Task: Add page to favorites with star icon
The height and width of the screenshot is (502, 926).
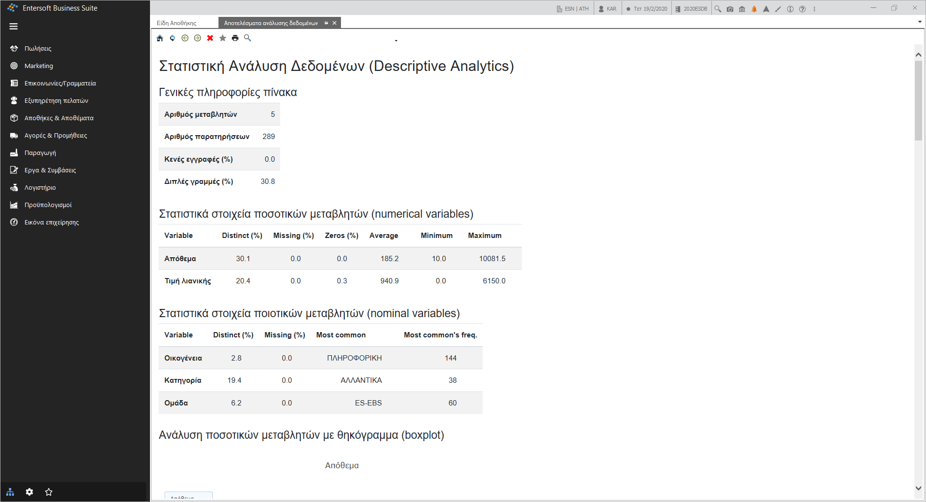Action: point(223,38)
